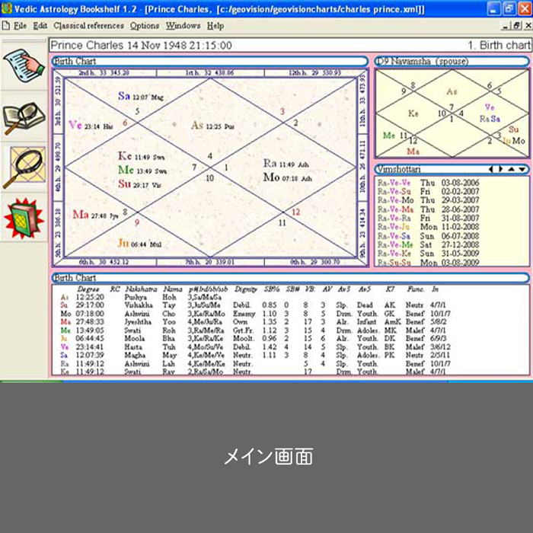
Task: Click the Degree column header
Action: point(88,289)
